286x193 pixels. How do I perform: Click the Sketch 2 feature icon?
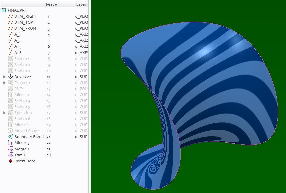tap(11, 65)
